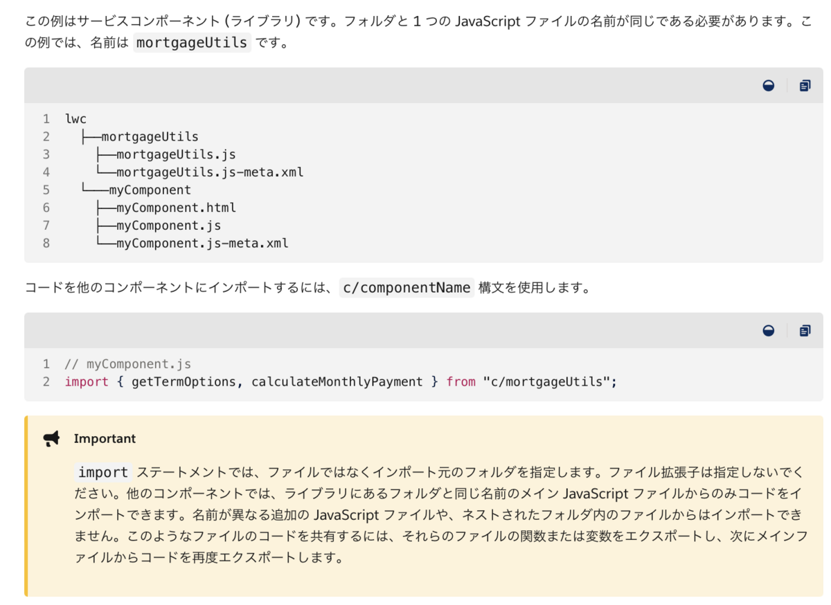The image size is (831, 605).
Task: Click the Important heading in the yellow callout
Action: [x=105, y=438]
